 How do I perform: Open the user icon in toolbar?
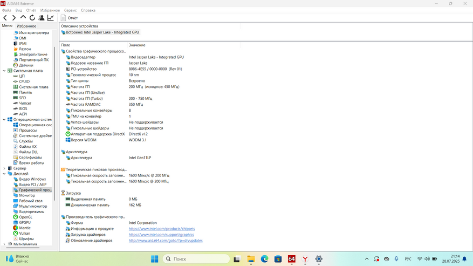42,18
